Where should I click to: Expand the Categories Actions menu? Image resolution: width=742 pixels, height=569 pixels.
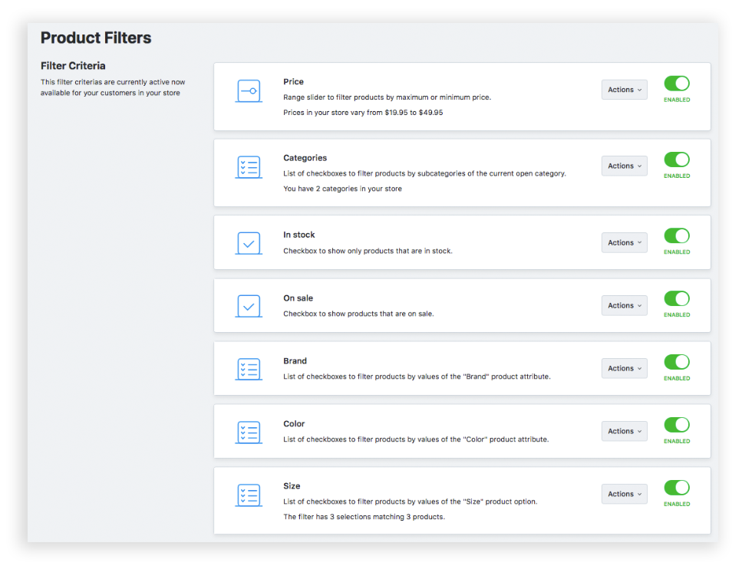[x=624, y=166]
